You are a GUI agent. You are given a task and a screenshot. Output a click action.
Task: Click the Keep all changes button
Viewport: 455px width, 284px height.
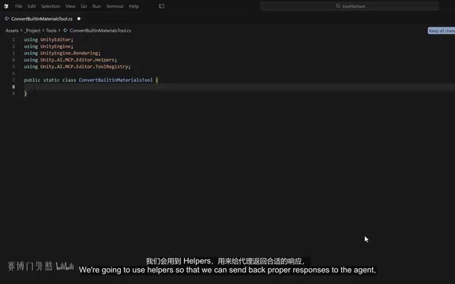pos(442,31)
